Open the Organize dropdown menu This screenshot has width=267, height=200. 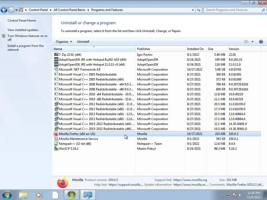(64, 42)
